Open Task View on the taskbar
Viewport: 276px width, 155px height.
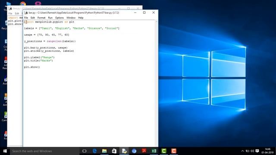tap(85, 151)
